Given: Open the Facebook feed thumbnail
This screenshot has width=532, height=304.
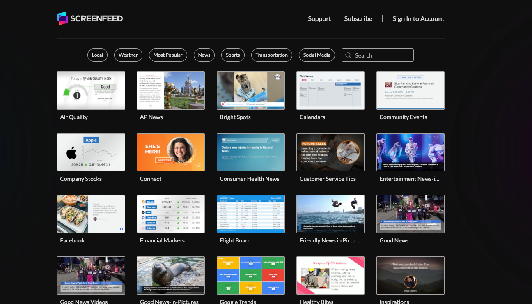Looking at the screenshot, I should click(x=91, y=214).
